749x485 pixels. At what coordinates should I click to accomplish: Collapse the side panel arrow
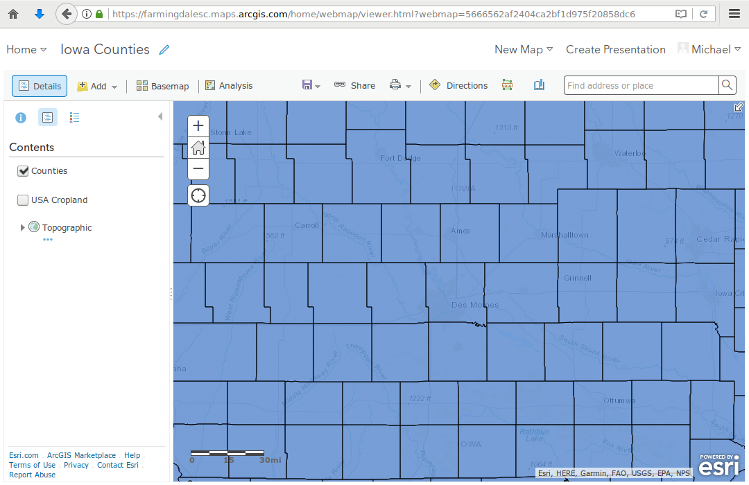(160, 116)
